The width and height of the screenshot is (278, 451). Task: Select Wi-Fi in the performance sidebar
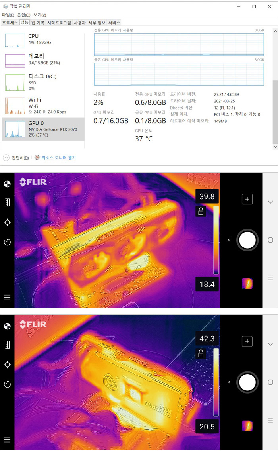(x=43, y=106)
